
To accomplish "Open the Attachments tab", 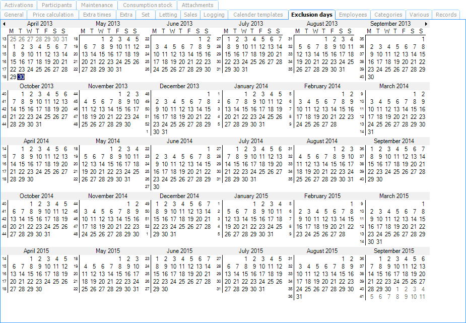I will pyautogui.click(x=197, y=5).
